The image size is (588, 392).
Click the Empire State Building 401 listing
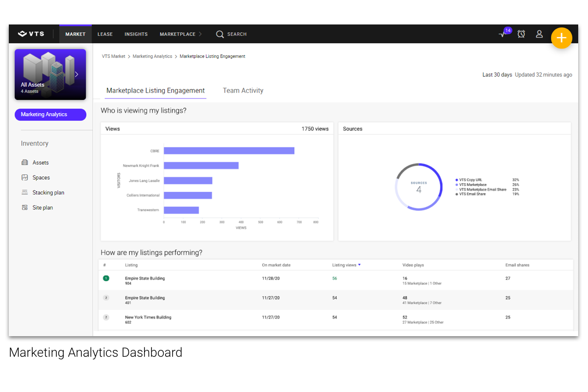pos(145,300)
